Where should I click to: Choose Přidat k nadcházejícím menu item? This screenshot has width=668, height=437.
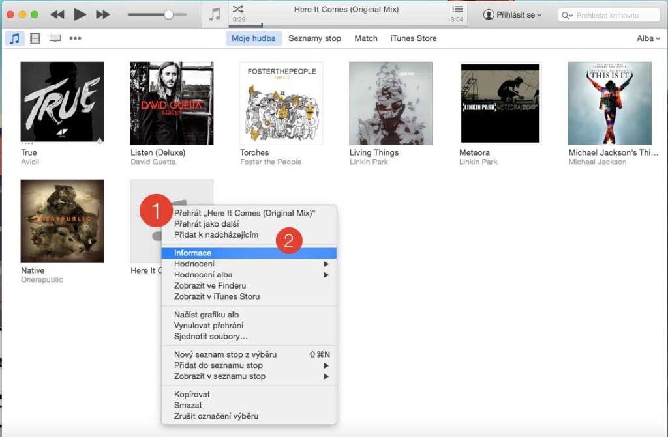(249, 235)
